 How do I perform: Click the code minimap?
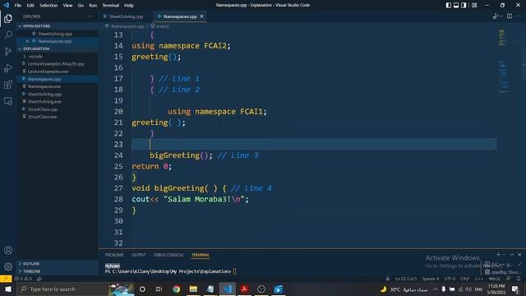point(504,60)
